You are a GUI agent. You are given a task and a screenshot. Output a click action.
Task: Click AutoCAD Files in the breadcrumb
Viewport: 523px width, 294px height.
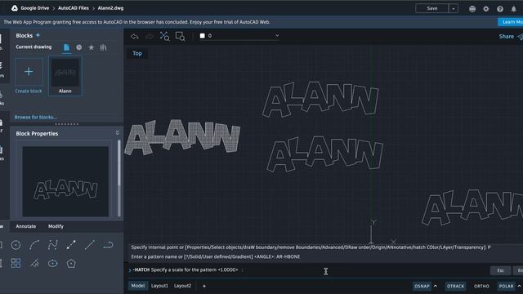pos(74,8)
